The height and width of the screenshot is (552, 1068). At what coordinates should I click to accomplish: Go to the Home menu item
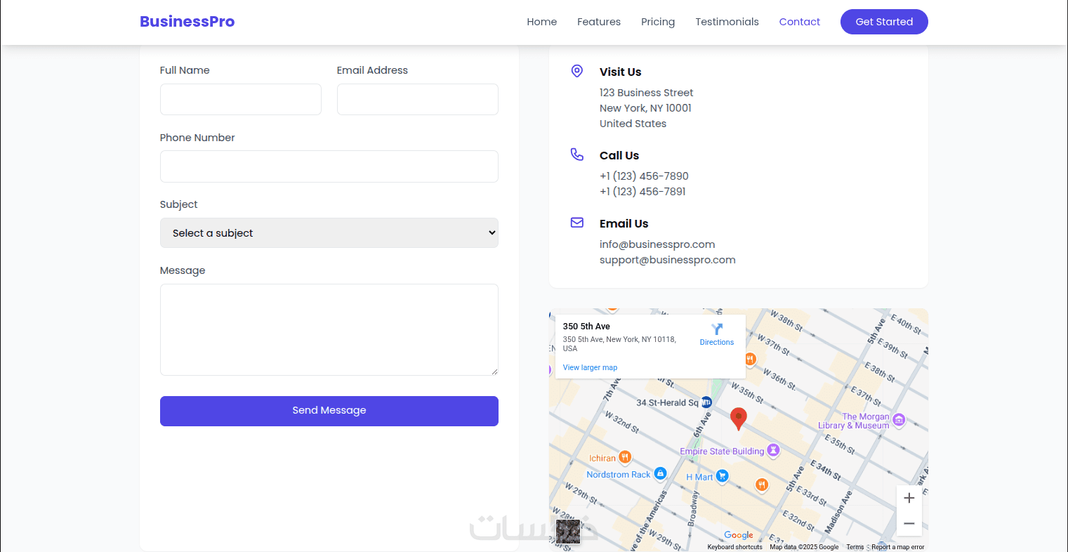click(541, 22)
